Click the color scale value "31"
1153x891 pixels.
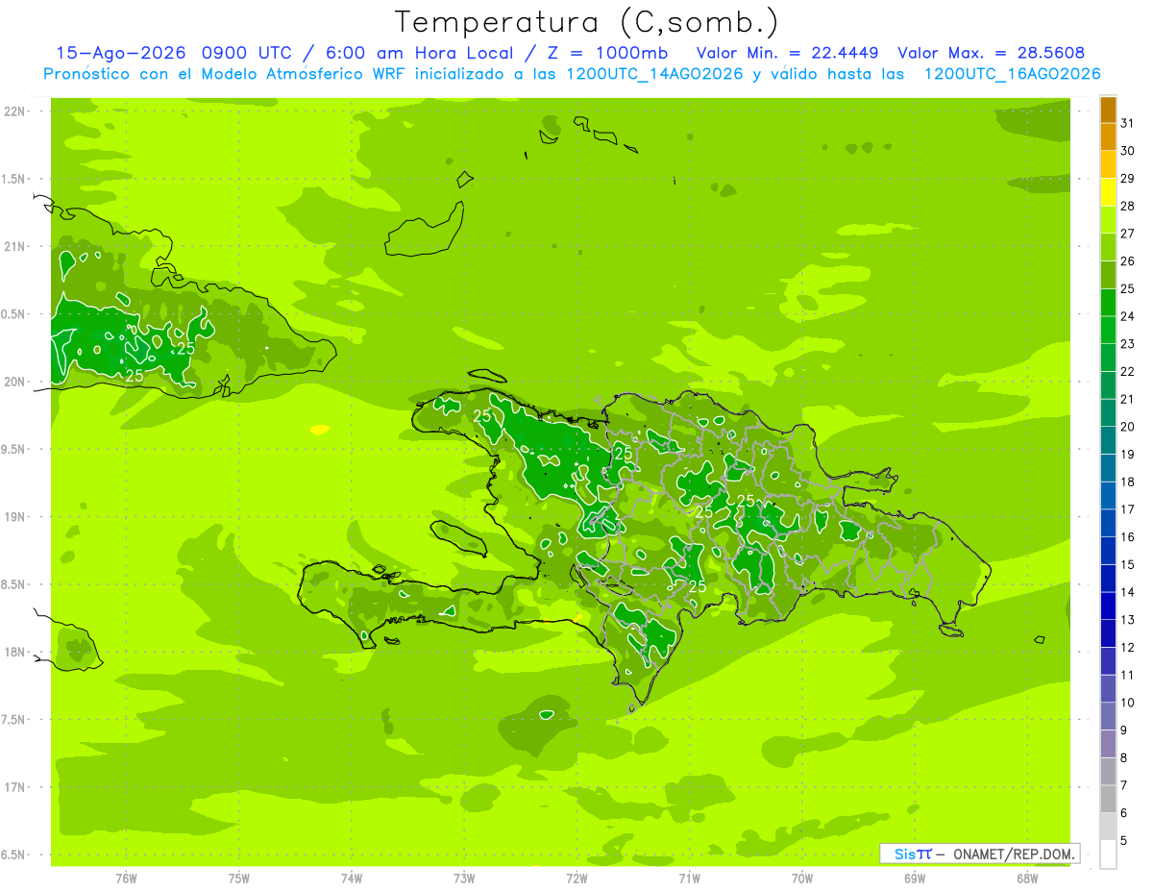tap(1127, 122)
